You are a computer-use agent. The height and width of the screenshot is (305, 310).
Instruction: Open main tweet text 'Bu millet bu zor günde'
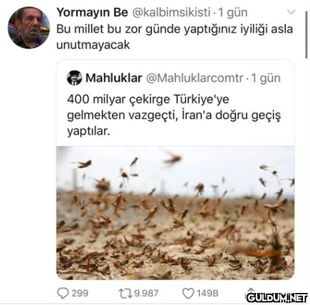[175, 37]
